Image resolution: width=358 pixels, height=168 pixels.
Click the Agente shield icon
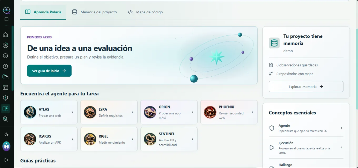pyautogui.click(x=272, y=128)
